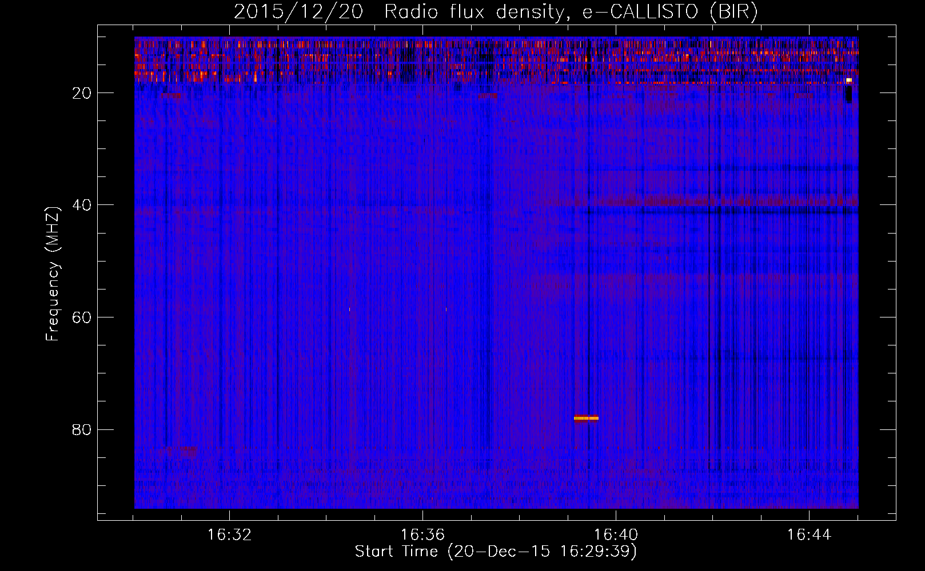Click the 60 MHz frequency tick label
The height and width of the screenshot is (571, 925).
82,318
